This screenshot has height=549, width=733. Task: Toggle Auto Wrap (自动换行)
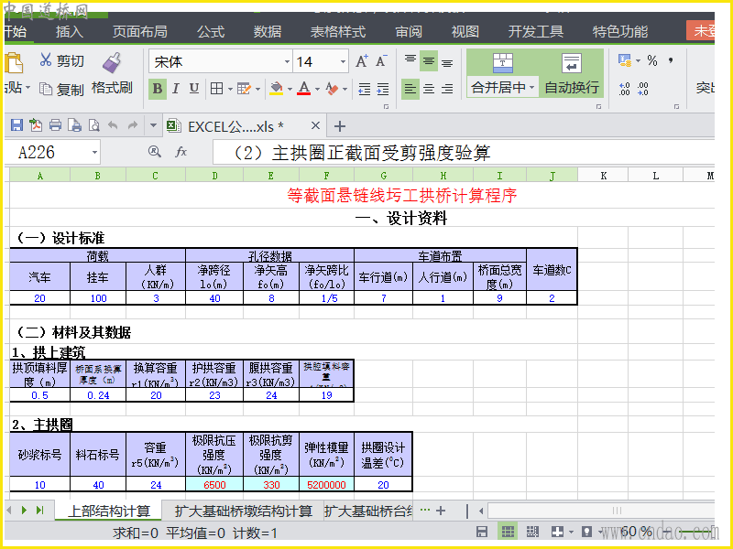click(571, 74)
